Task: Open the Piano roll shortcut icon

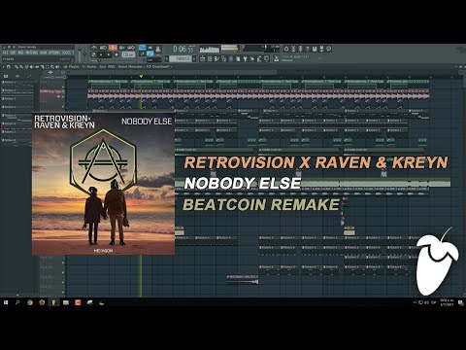Action: click(x=216, y=58)
